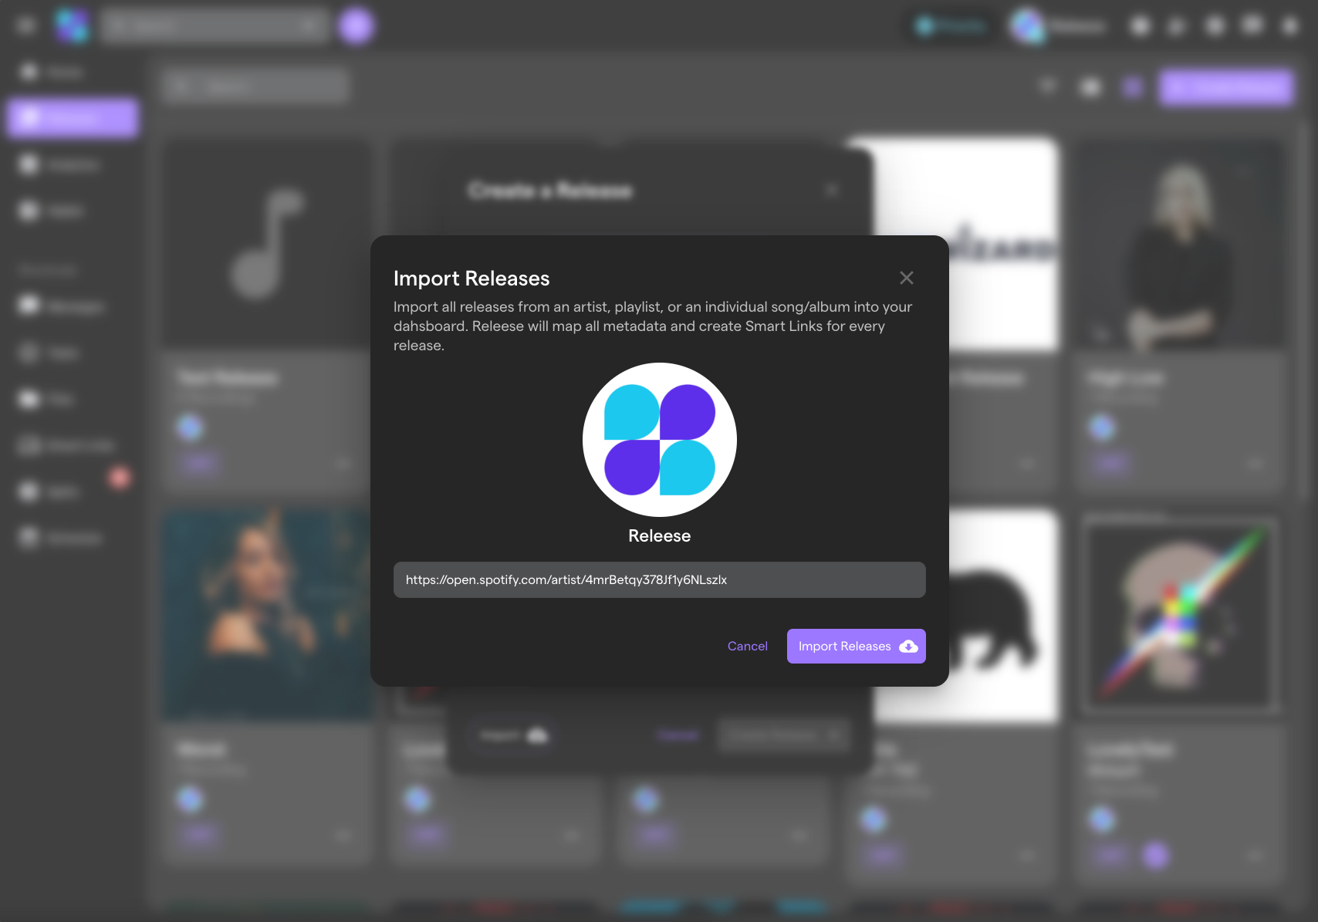
Task: Click the Releese logo in the dialog
Action: click(660, 440)
